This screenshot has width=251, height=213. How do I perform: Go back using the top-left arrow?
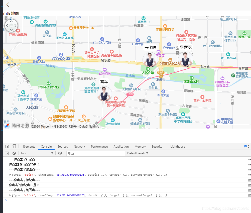8,5
